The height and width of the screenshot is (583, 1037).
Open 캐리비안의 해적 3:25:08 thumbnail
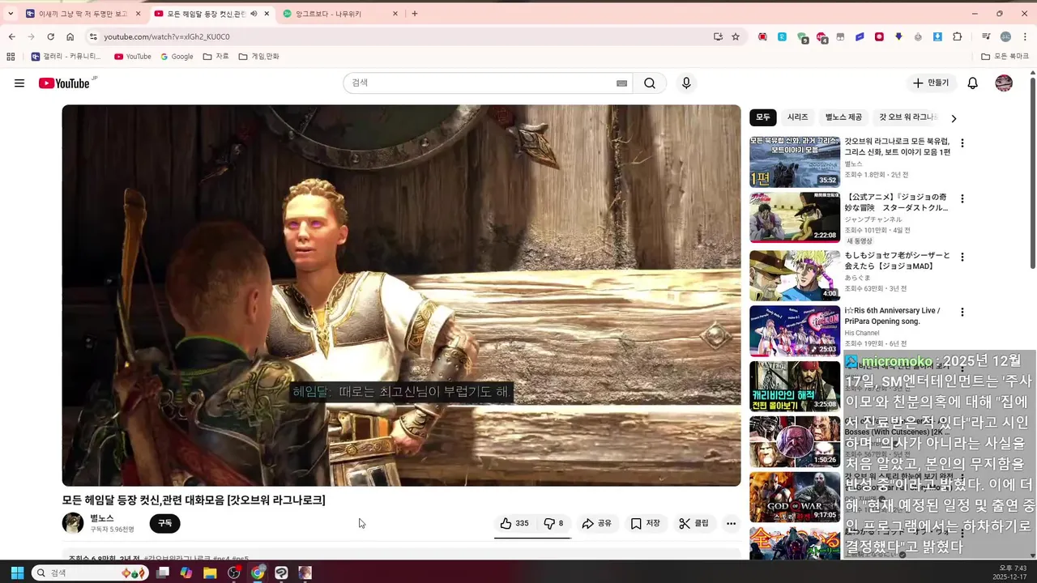795,386
